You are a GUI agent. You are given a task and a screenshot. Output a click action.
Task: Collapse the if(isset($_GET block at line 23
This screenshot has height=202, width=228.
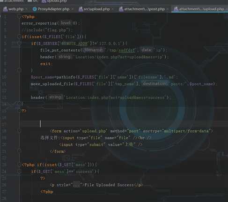point(19,165)
